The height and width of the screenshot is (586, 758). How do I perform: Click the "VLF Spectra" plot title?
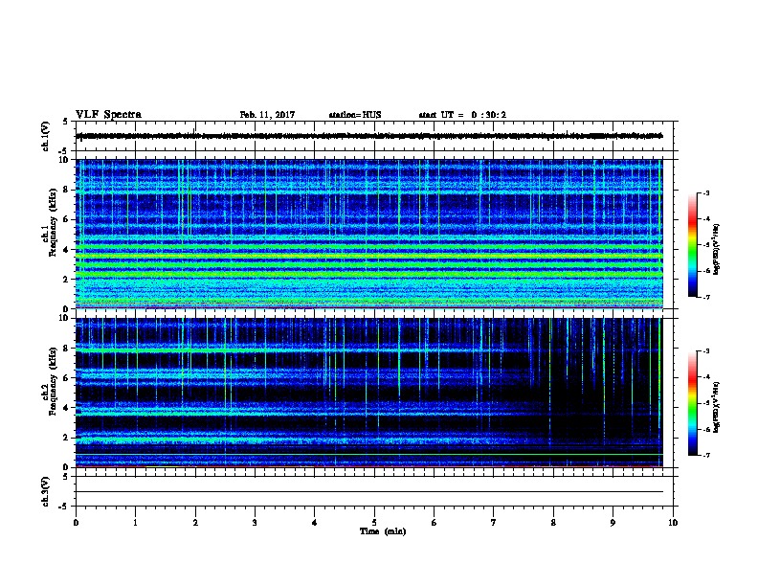108,115
